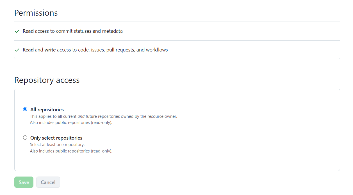
Task: Click the Cancel button
Action: (x=48, y=182)
